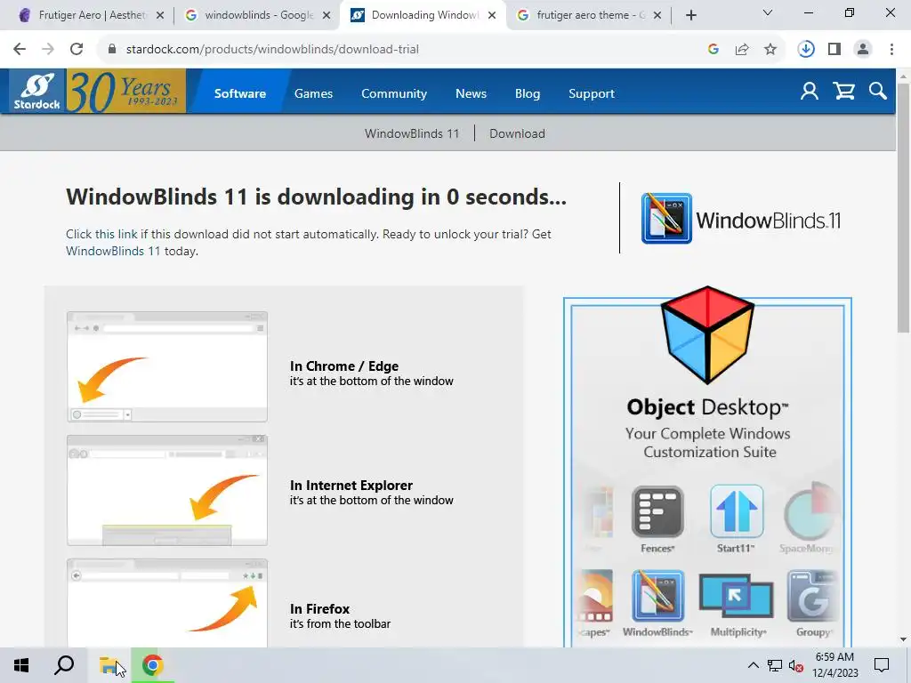Show hidden system tray icons
The width and height of the screenshot is (911, 683).
click(x=753, y=665)
